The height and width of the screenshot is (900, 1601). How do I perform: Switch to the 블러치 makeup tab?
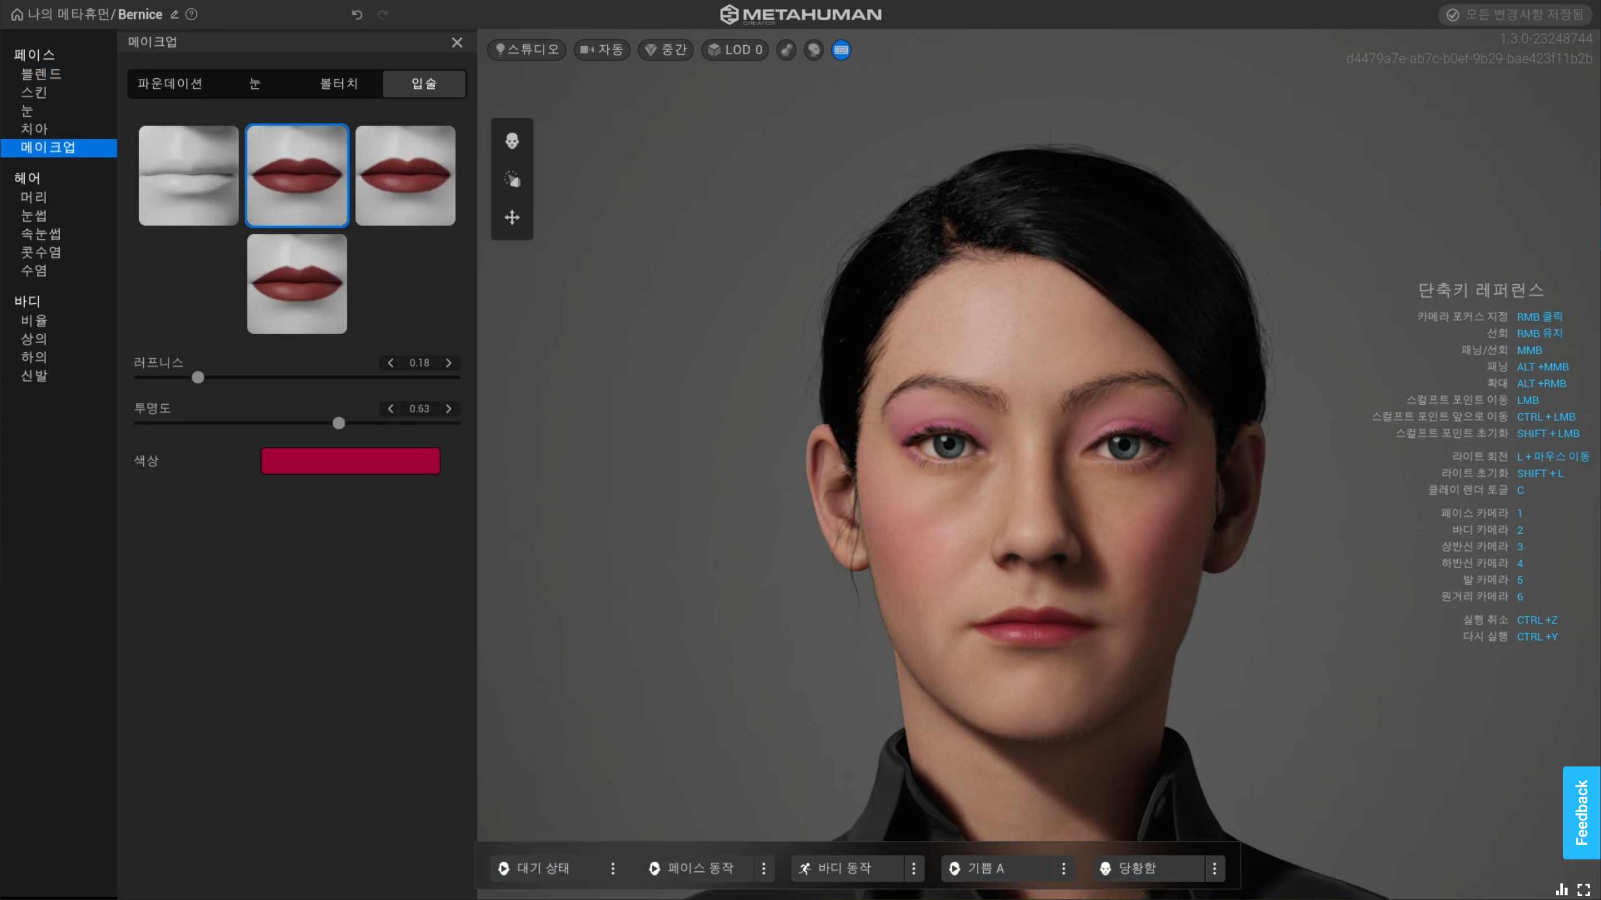(339, 84)
